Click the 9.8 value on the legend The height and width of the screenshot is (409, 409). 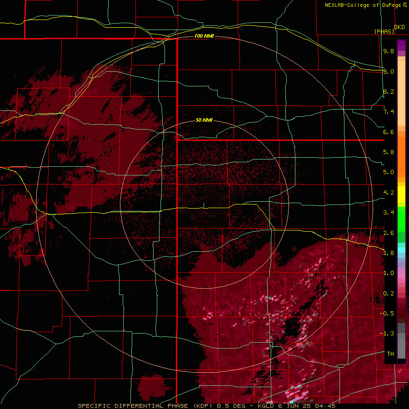[x=389, y=51]
